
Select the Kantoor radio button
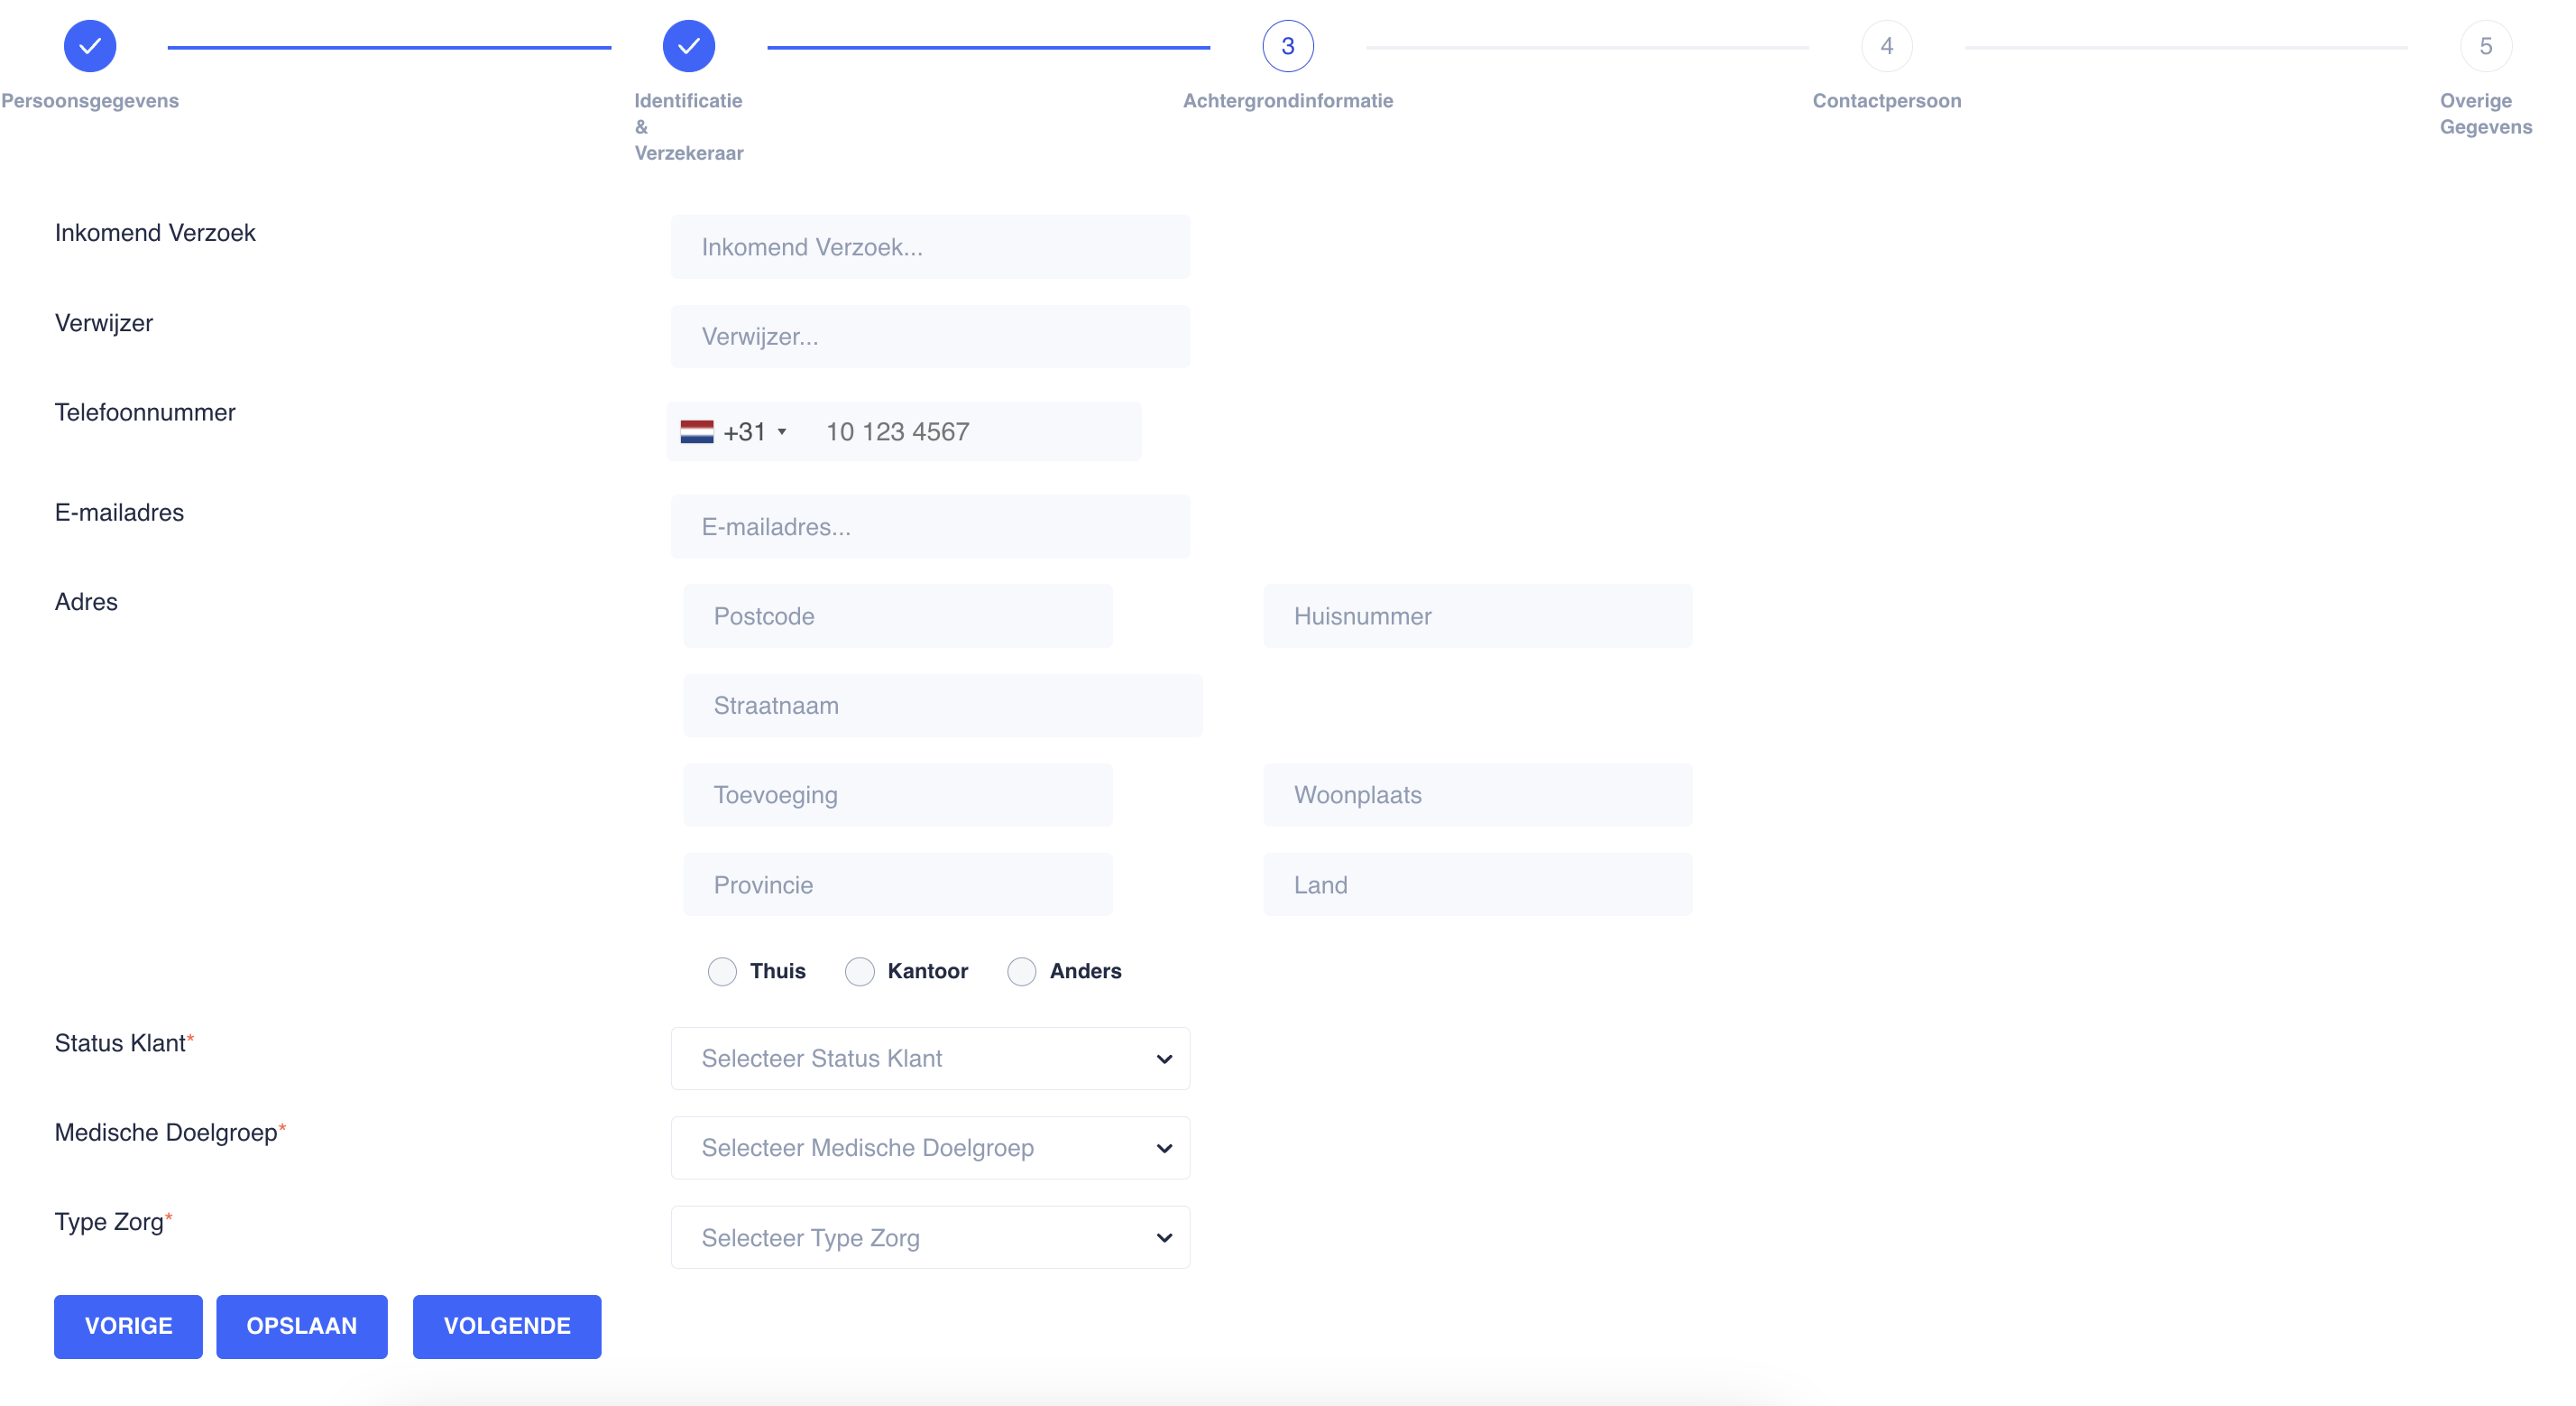pos(859,971)
